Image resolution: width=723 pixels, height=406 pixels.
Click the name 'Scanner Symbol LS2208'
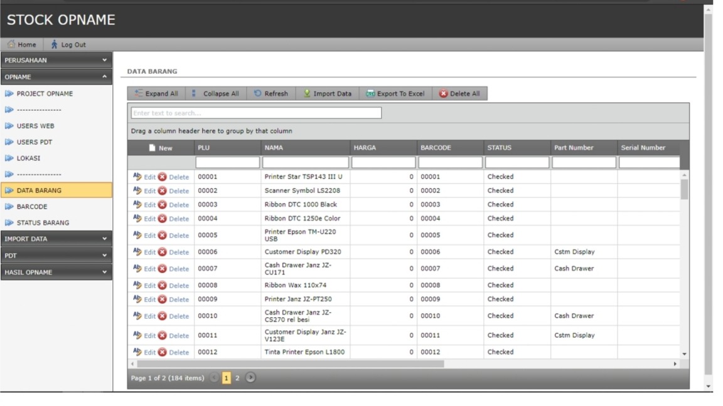point(302,190)
